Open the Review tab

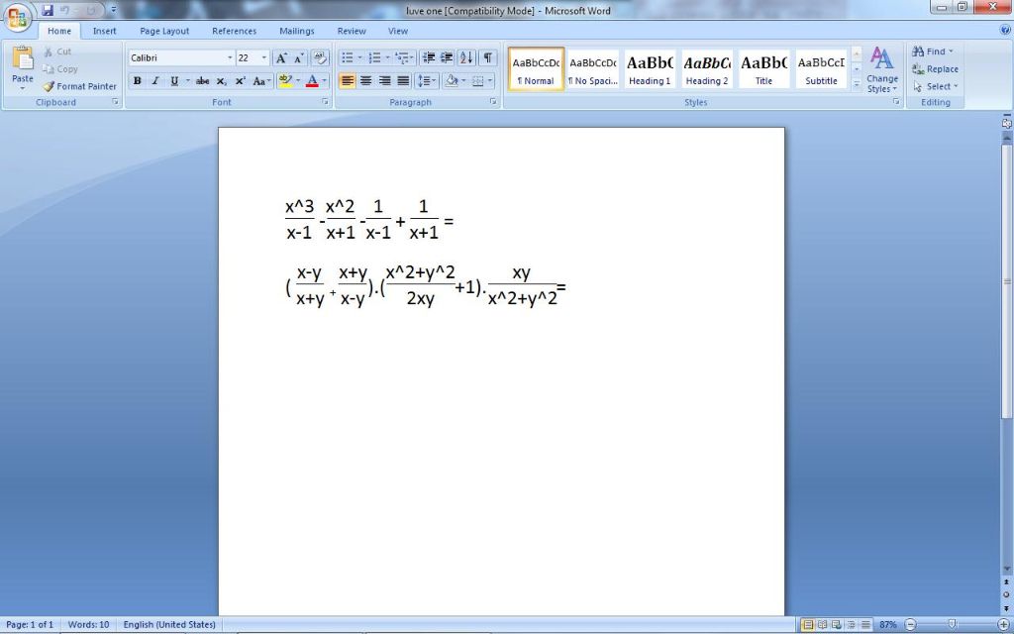click(x=352, y=31)
